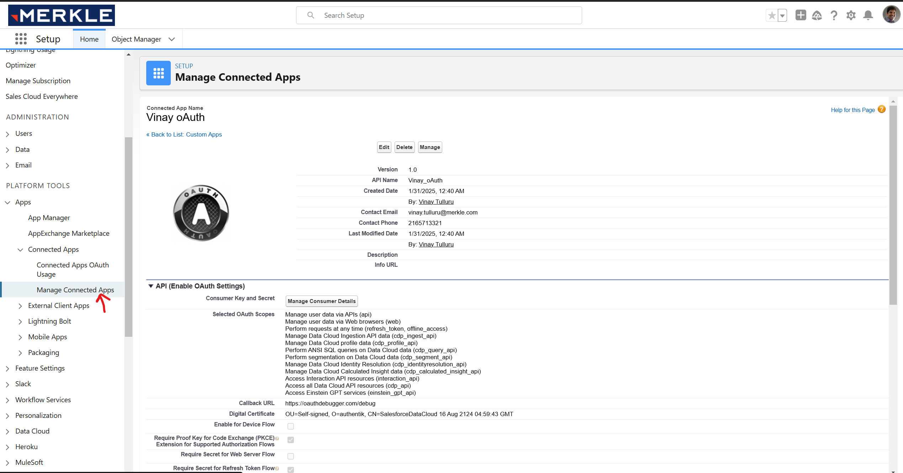Open Optimizer in sidebar
Image resolution: width=903 pixels, height=473 pixels.
point(21,65)
